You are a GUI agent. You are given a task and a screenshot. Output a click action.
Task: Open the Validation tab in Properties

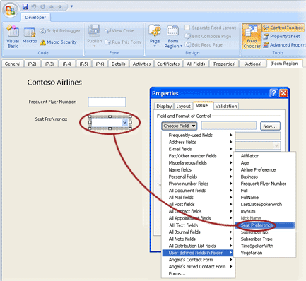[x=226, y=107]
